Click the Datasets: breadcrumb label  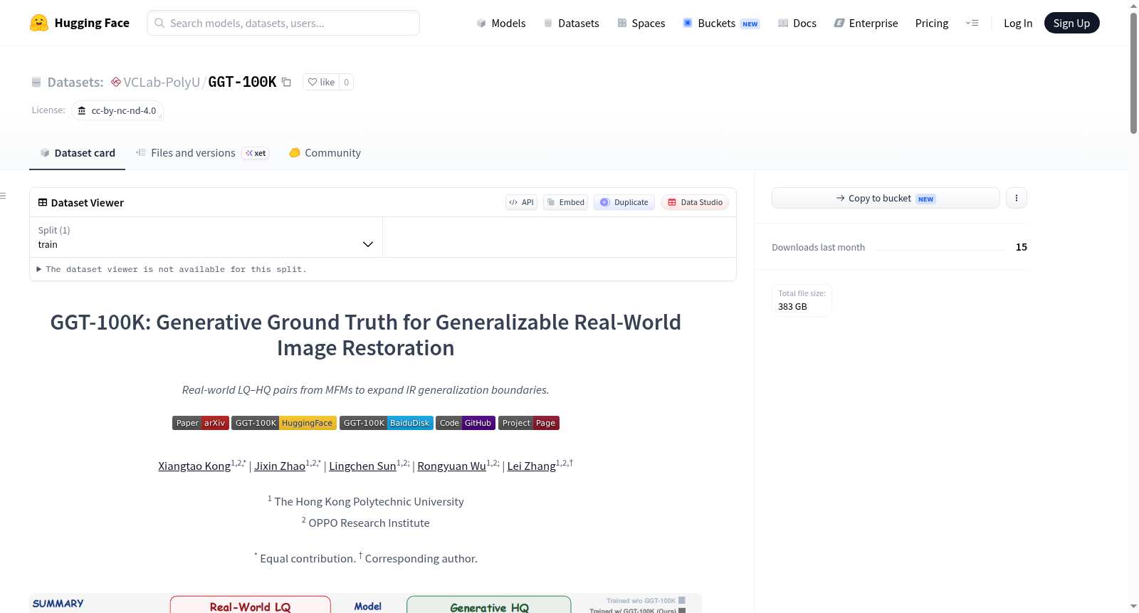[75, 82]
